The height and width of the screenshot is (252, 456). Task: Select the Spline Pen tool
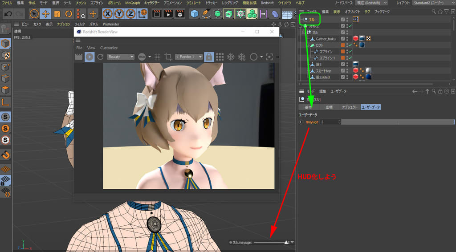(x=206, y=14)
